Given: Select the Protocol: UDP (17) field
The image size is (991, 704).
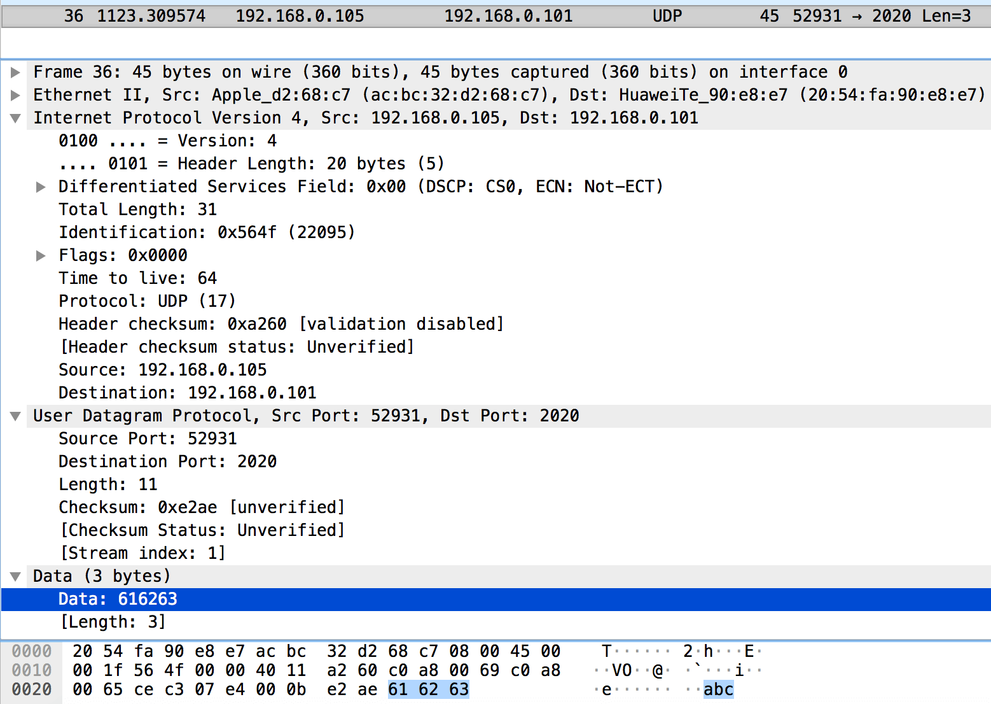Looking at the screenshot, I should 147,301.
